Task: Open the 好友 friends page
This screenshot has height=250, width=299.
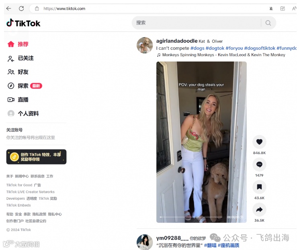Action: pos(18,72)
